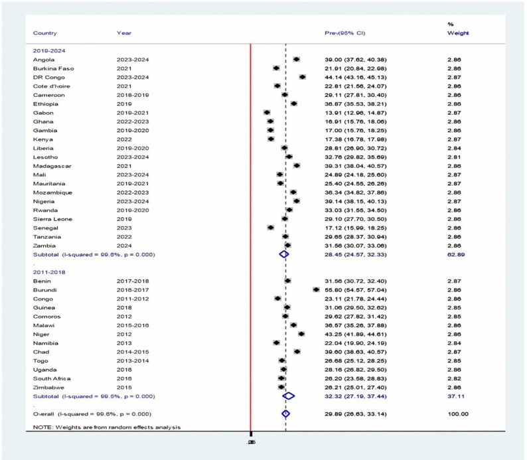This screenshot has width=527, height=460.
Task: Click the 2019-2024 subtotal diamond marker
Action: point(284,254)
